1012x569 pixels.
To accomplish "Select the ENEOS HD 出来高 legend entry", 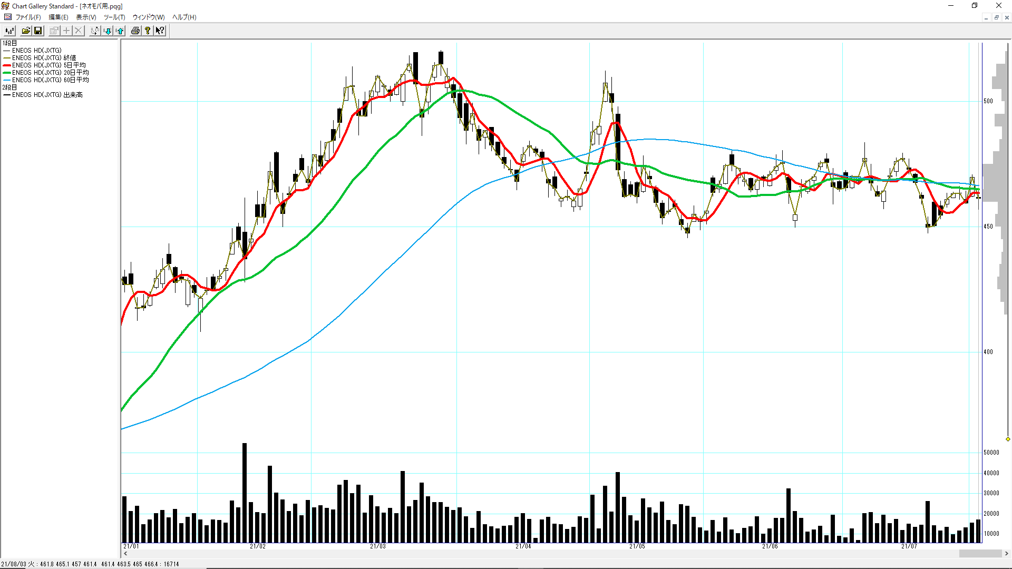I will point(47,95).
